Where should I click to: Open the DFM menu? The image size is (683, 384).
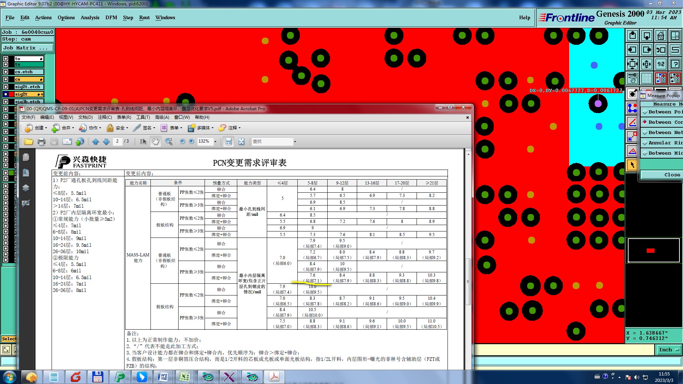[111, 17]
